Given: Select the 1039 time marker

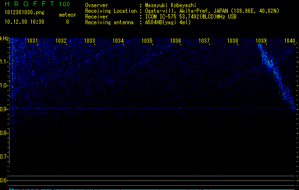Looking at the screenshot, I should click(x=261, y=40).
